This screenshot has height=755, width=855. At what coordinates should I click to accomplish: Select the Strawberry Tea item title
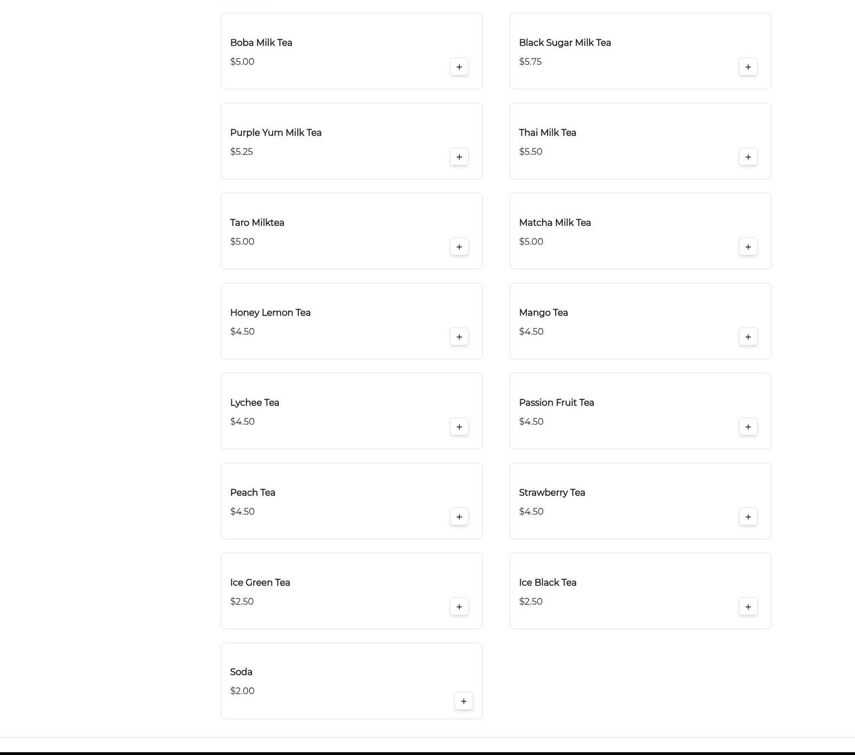pyautogui.click(x=552, y=492)
